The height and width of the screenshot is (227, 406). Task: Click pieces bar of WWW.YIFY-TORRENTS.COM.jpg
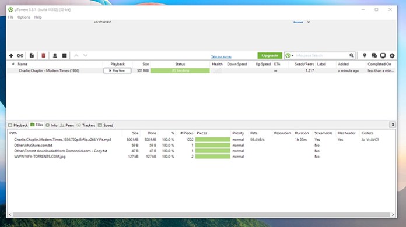tap(213, 157)
